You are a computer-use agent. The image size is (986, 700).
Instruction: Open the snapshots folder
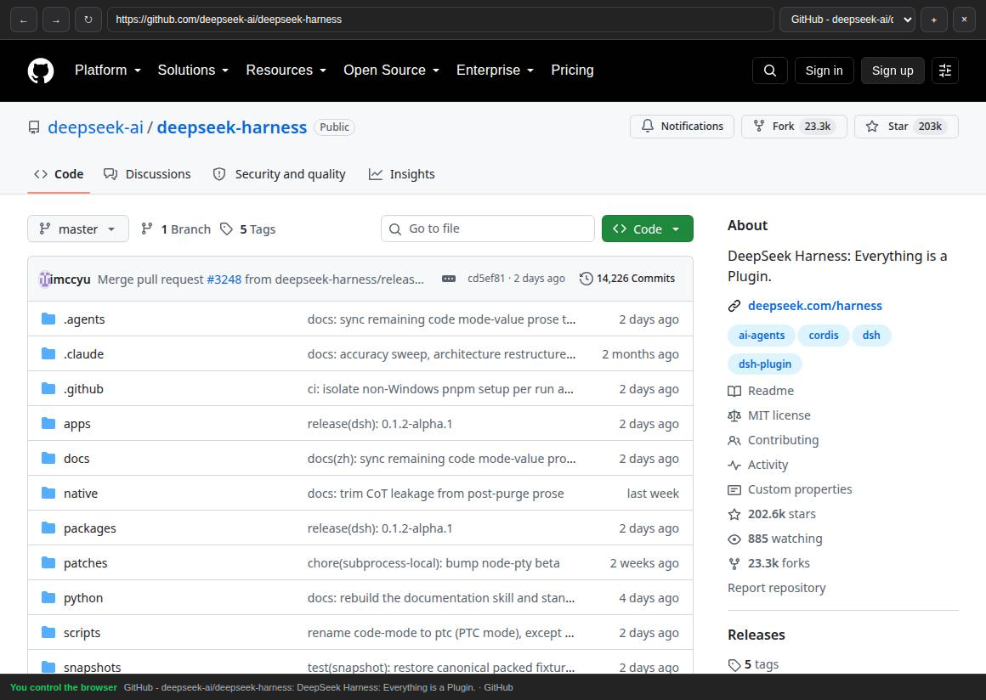point(92,668)
